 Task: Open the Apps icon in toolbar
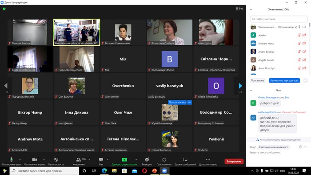click(x=164, y=159)
